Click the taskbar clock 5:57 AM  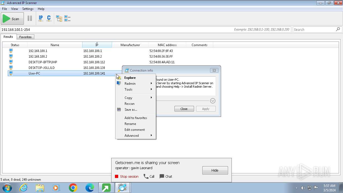(x=329, y=185)
